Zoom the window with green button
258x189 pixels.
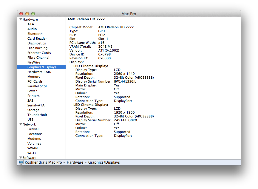pyautogui.click(x=33, y=14)
